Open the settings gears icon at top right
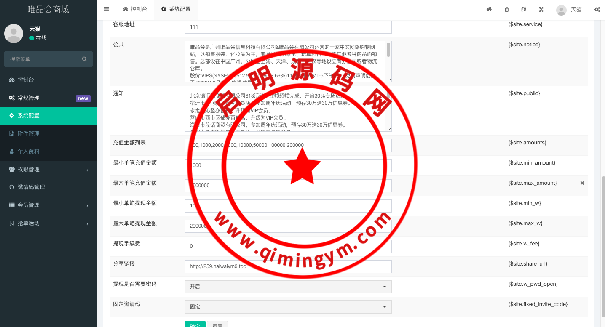Screen dimensions: 605x327 597,9
